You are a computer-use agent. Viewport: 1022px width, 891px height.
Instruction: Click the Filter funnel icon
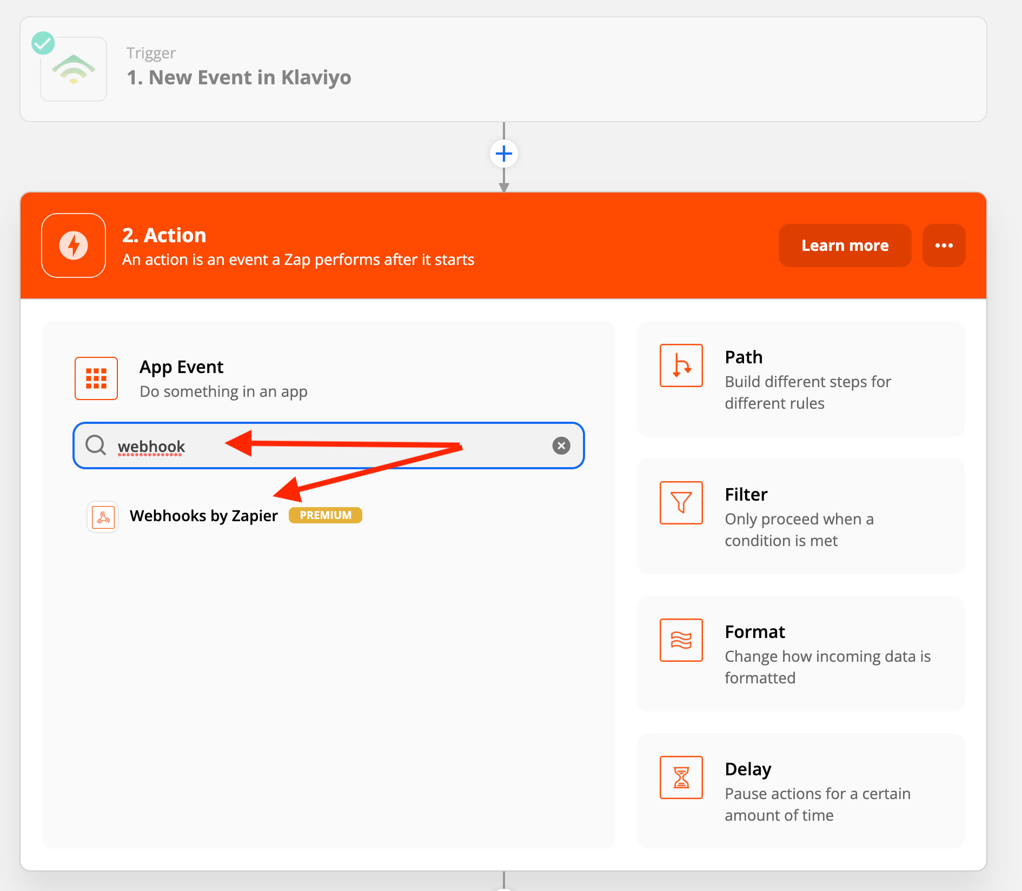tap(681, 503)
